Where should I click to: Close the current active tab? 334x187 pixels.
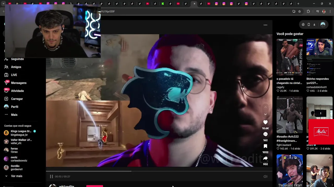[194, 4]
